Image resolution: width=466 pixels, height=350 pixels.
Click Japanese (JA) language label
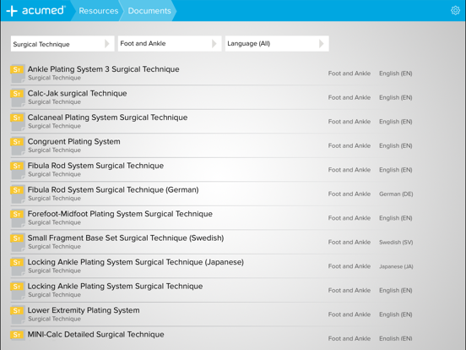[x=396, y=266]
